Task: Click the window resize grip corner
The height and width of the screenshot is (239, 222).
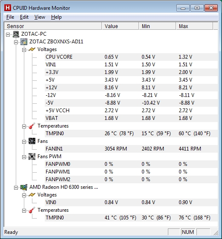Action: [216, 233]
